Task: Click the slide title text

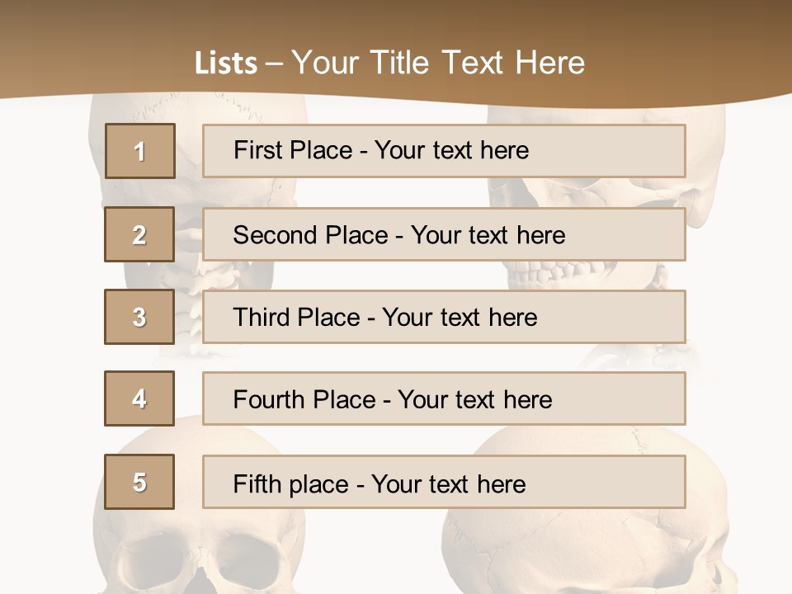Action: click(x=389, y=63)
